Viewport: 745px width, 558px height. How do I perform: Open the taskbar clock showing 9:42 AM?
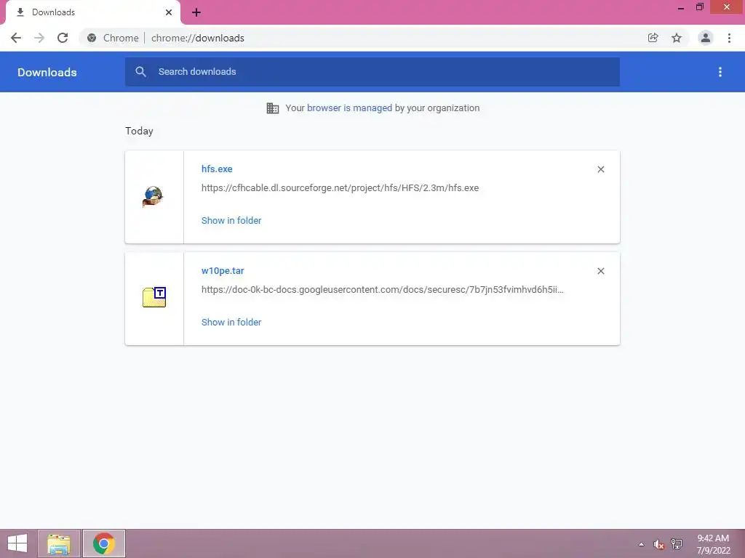click(713, 544)
